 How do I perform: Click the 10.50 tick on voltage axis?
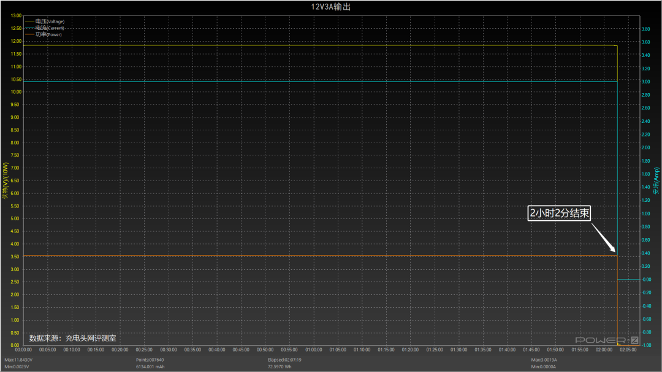coord(16,79)
